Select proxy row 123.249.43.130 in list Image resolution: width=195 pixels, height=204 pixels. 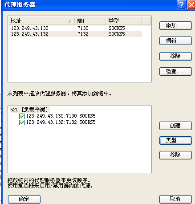click(x=76, y=28)
